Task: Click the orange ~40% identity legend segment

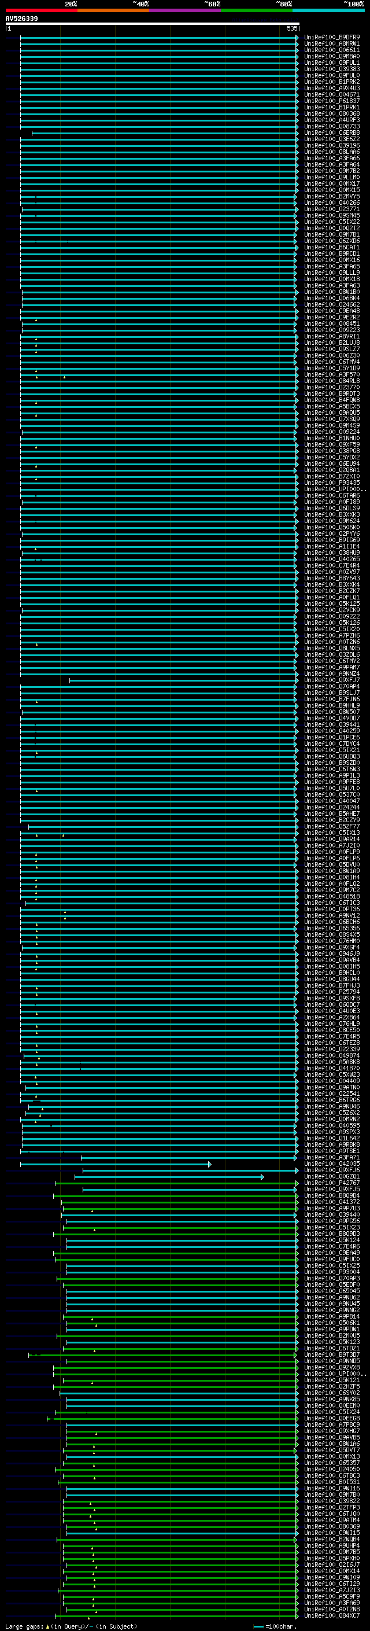Action: pos(113,10)
